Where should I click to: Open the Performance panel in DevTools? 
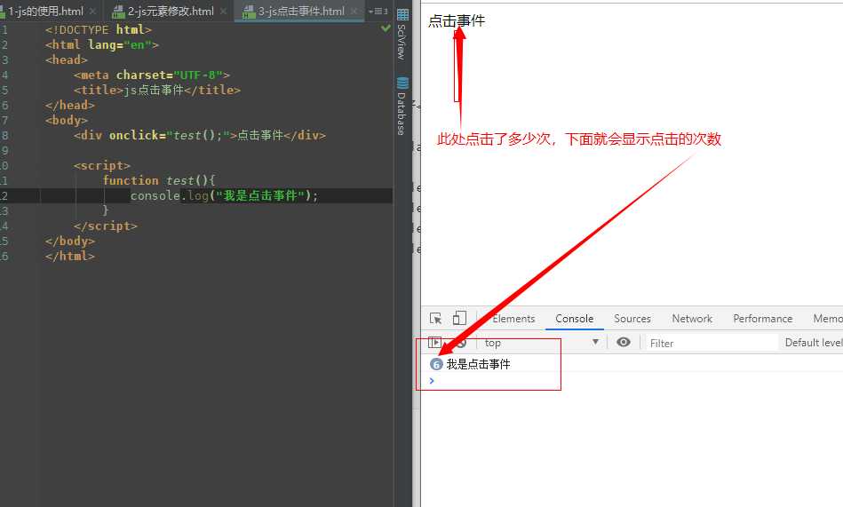[762, 319]
